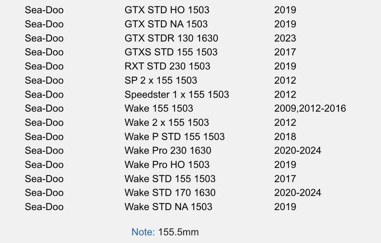Image resolution: width=381 pixels, height=243 pixels.
Task: Select Wake 2 x 155 1503 entry
Action: (167, 123)
